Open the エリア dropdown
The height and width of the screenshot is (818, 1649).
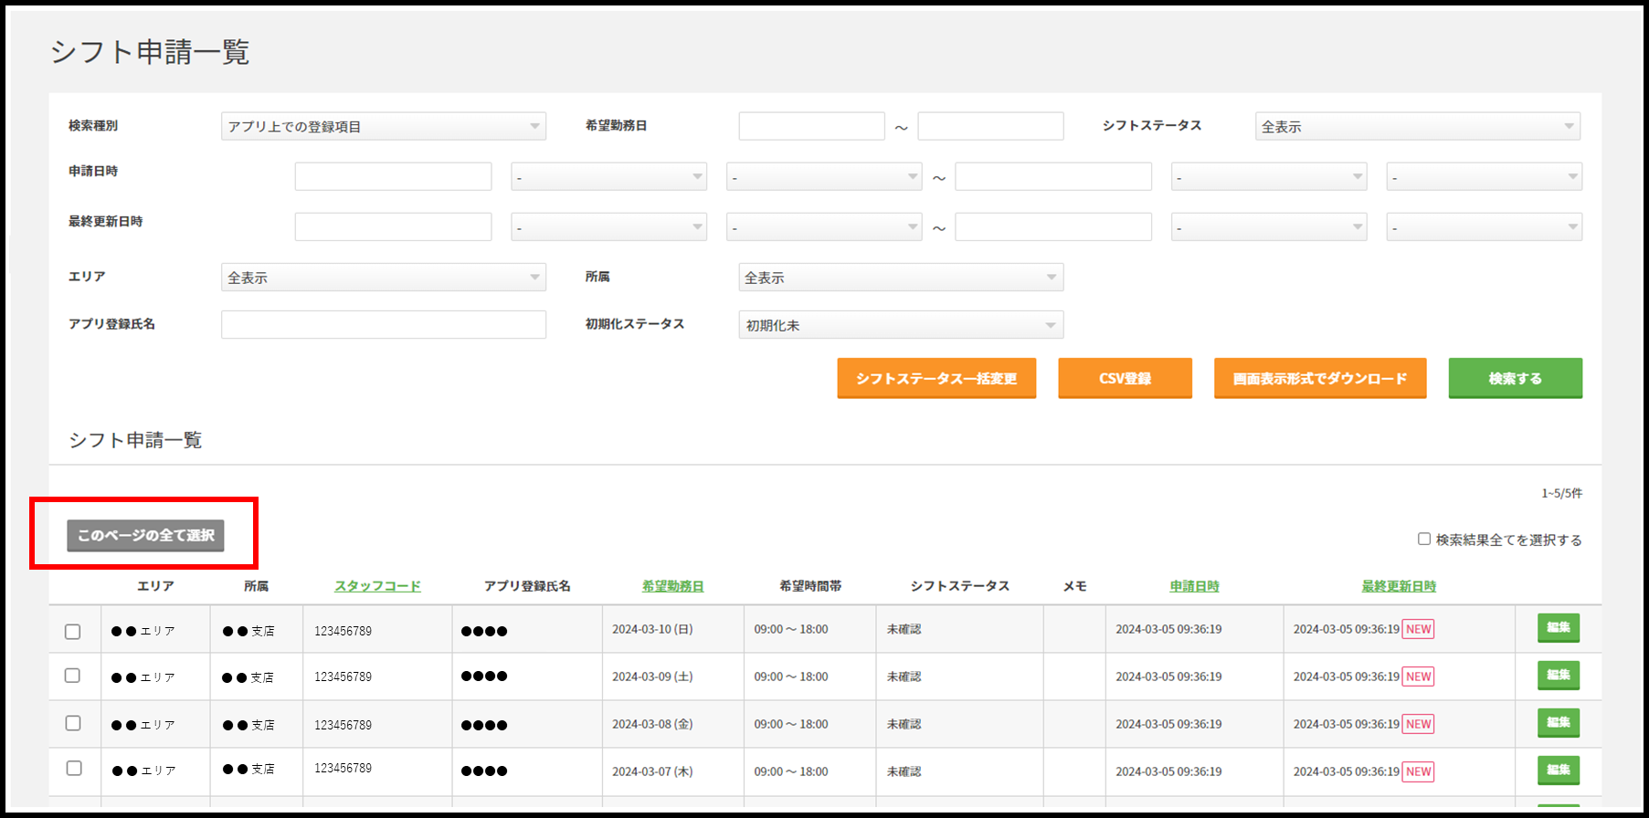383,278
